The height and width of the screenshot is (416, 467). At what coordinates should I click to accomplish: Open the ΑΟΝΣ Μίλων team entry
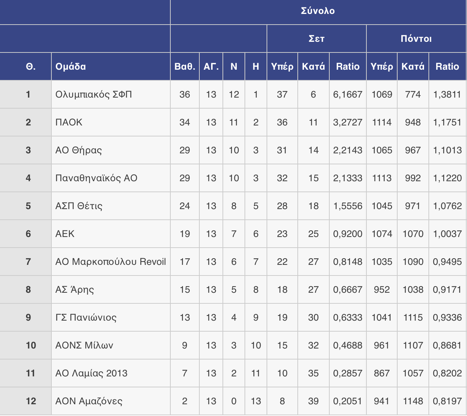click(84, 345)
